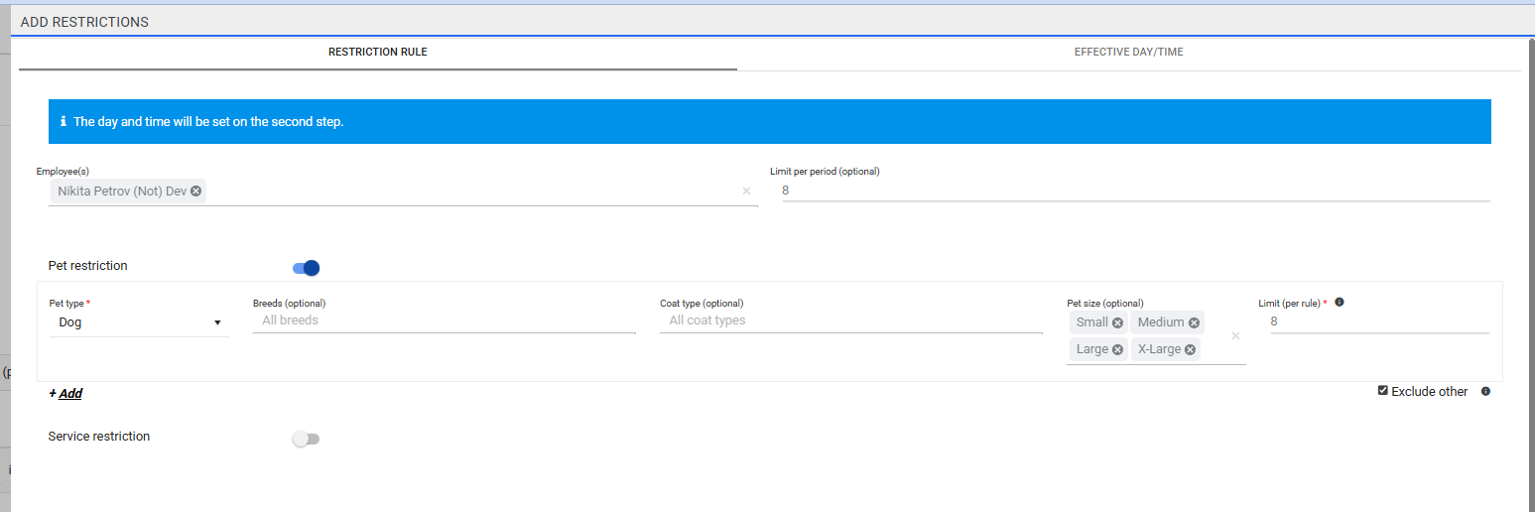Remove the Large pet size chip
Screen dimensions: 1535x512
tap(1117, 349)
